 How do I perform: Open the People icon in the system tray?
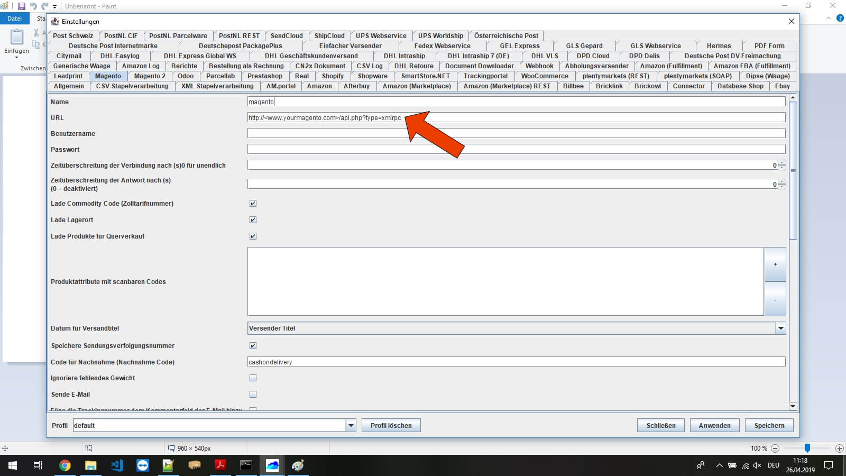pyautogui.click(x=701, y=465)
